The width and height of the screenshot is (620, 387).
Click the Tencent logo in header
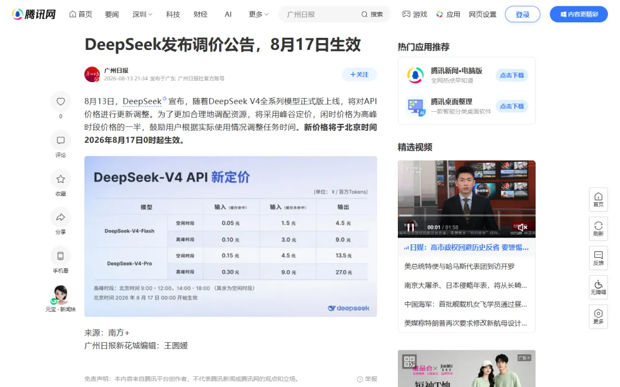[x=34, y=14]
